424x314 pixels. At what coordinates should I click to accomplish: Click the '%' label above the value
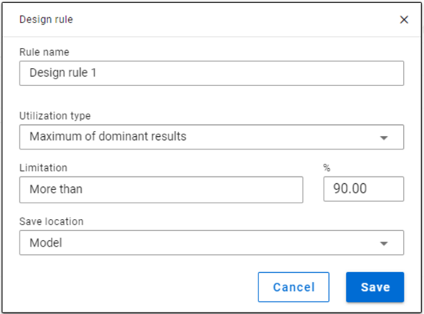[x=327, y=167]
